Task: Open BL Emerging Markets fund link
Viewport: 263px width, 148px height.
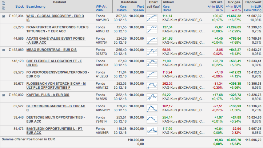Action: tap(56, 108)
